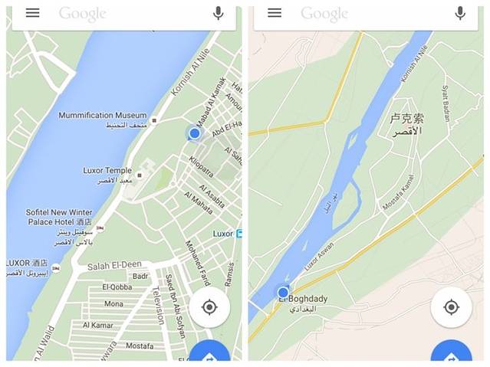Tap blue directions button on right map
This screenshot has height=367, width=490.
[x=451, y=352]
